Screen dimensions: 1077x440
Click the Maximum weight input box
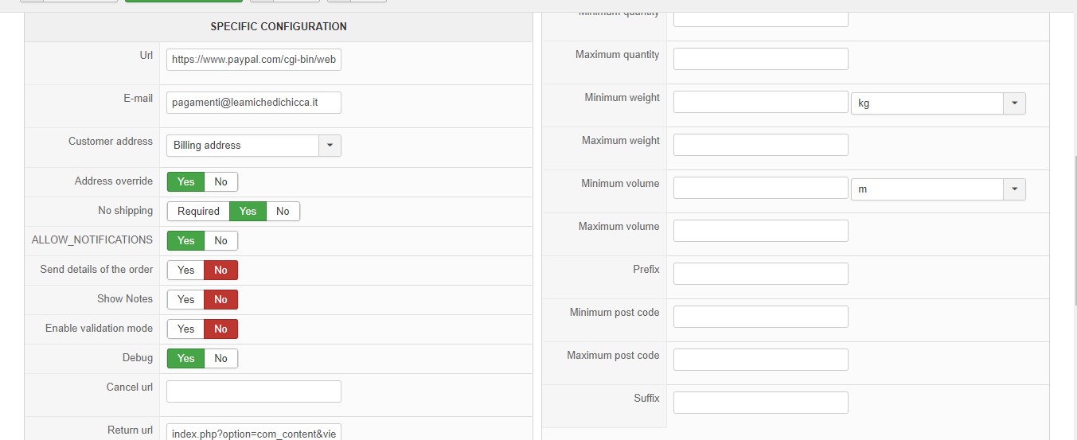760,145
